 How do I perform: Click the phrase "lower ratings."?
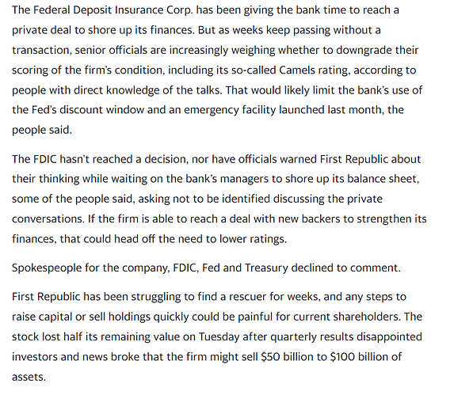[x=253, y=239]
